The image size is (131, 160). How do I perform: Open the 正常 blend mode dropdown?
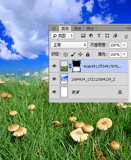click(x=69, y=45)
